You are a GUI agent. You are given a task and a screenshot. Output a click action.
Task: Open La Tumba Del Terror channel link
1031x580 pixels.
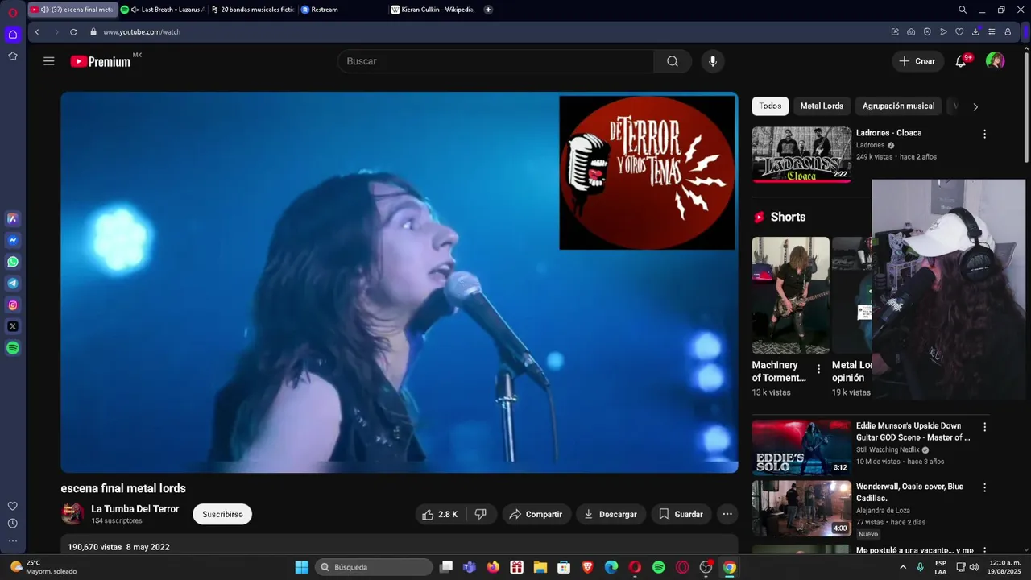point(135,509)
